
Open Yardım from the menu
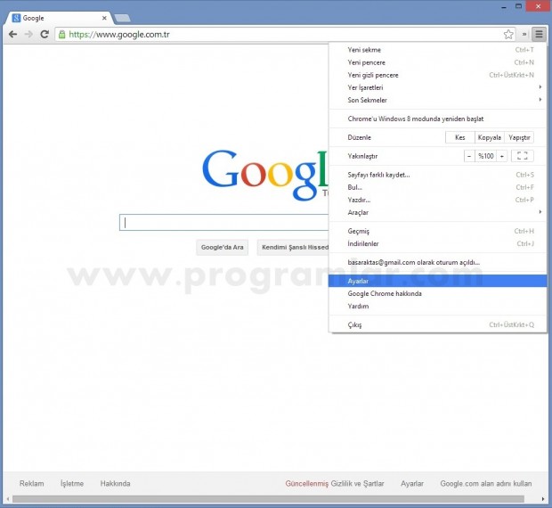[437, 307]
